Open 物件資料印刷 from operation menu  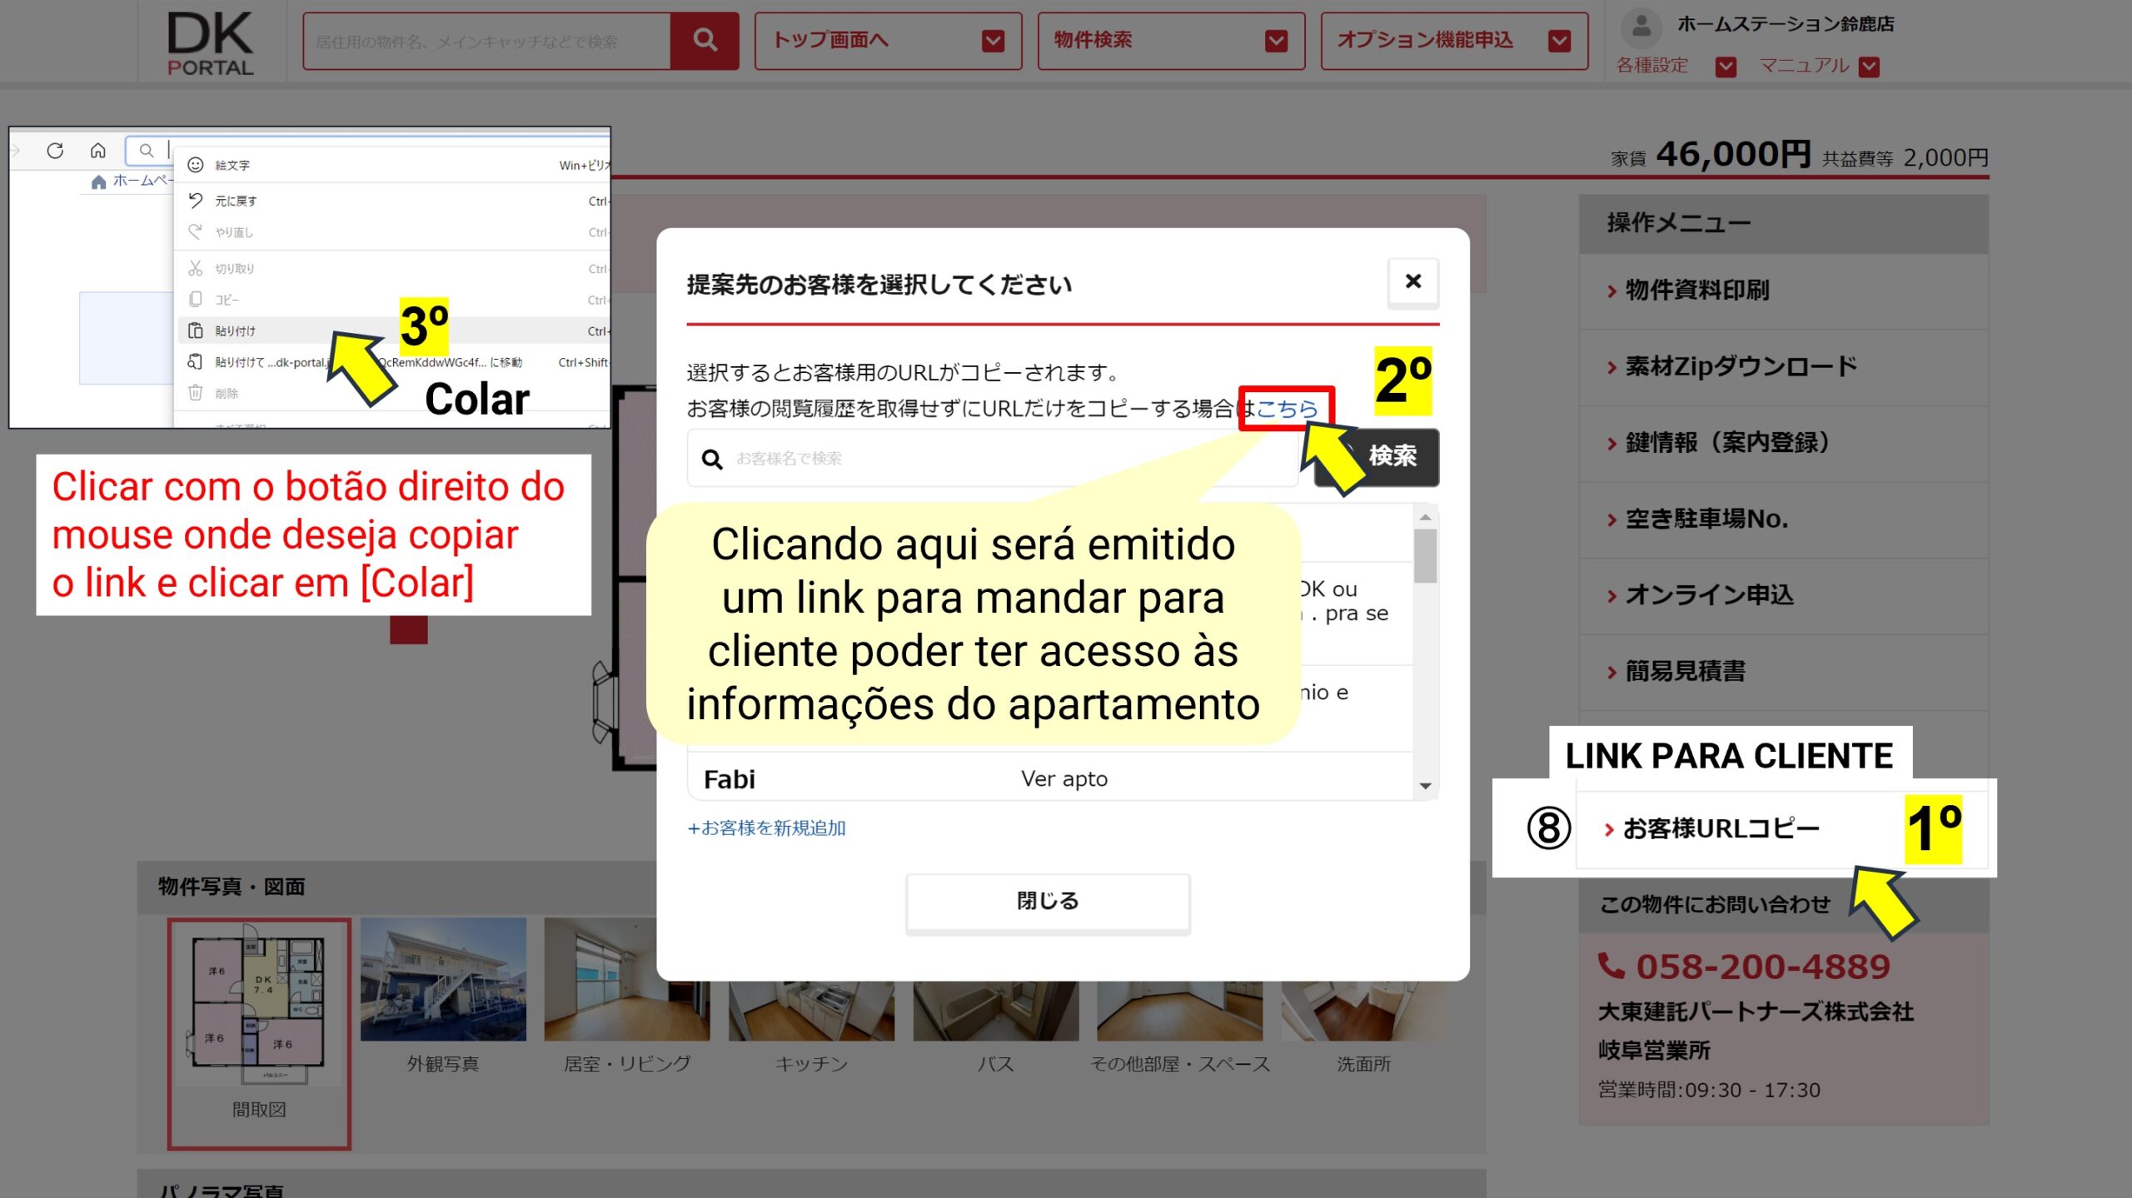(1697, 290)
